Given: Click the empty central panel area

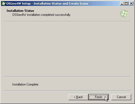Looking at the screenshot, I should click(x=67, y=49).
